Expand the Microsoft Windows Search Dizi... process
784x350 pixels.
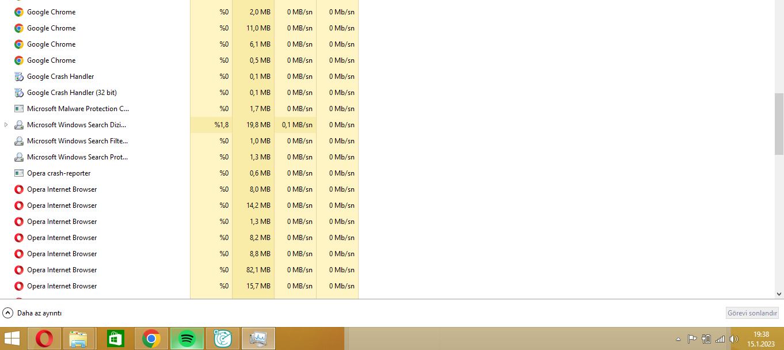point(6,125)
